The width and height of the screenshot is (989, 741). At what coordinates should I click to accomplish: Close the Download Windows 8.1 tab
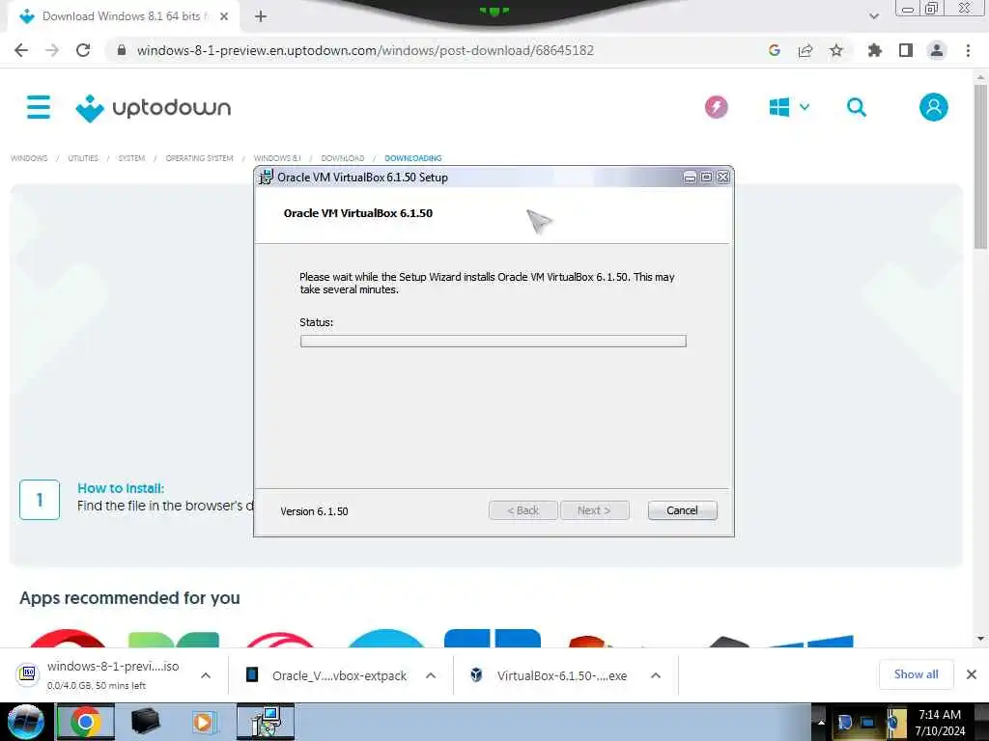(224, 17)
